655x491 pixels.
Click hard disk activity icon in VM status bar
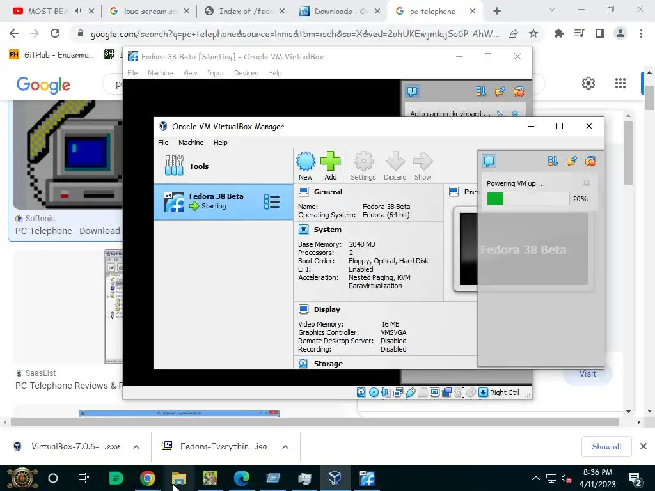click(361, 393)
